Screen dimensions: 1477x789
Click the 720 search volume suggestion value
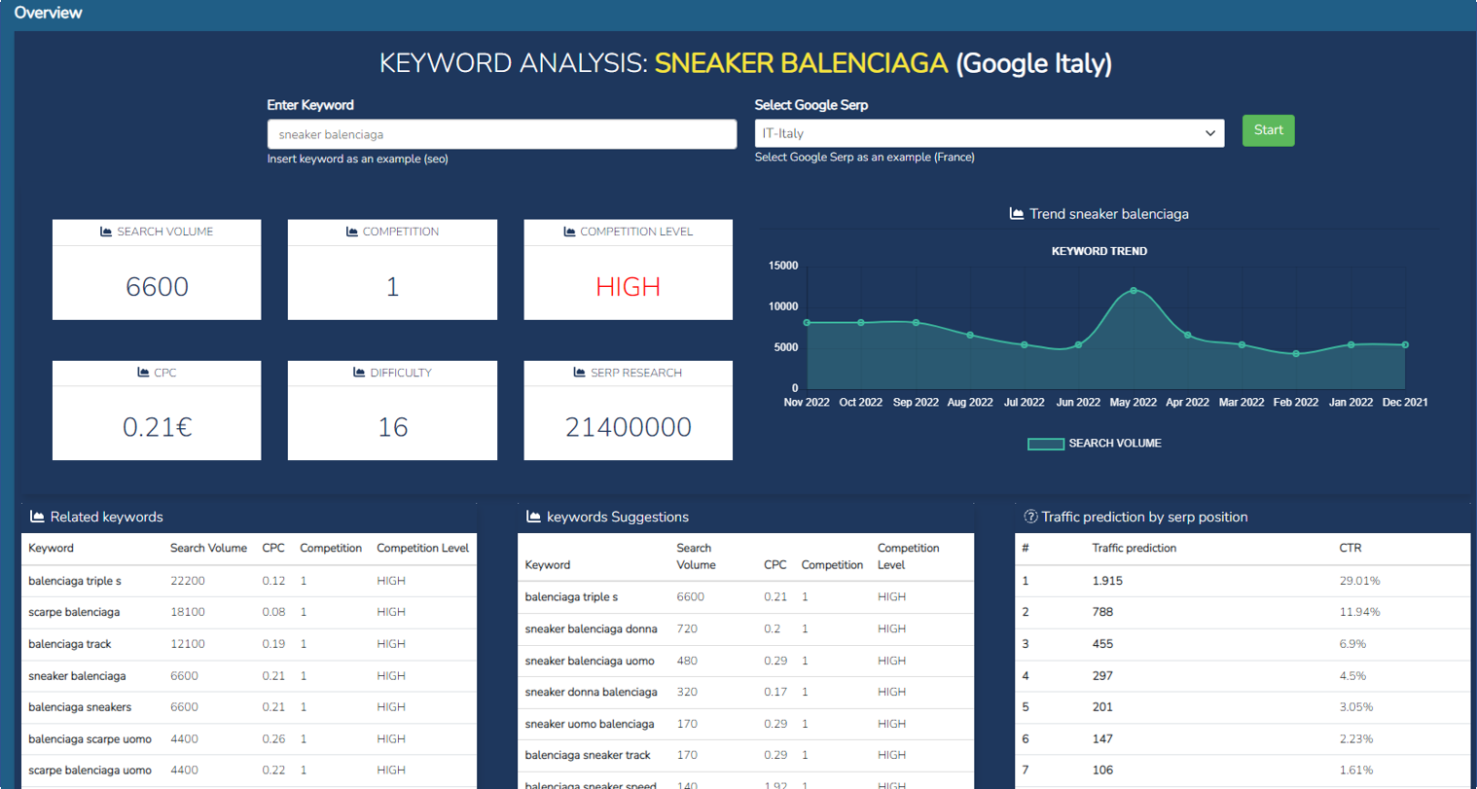point(686,628)
